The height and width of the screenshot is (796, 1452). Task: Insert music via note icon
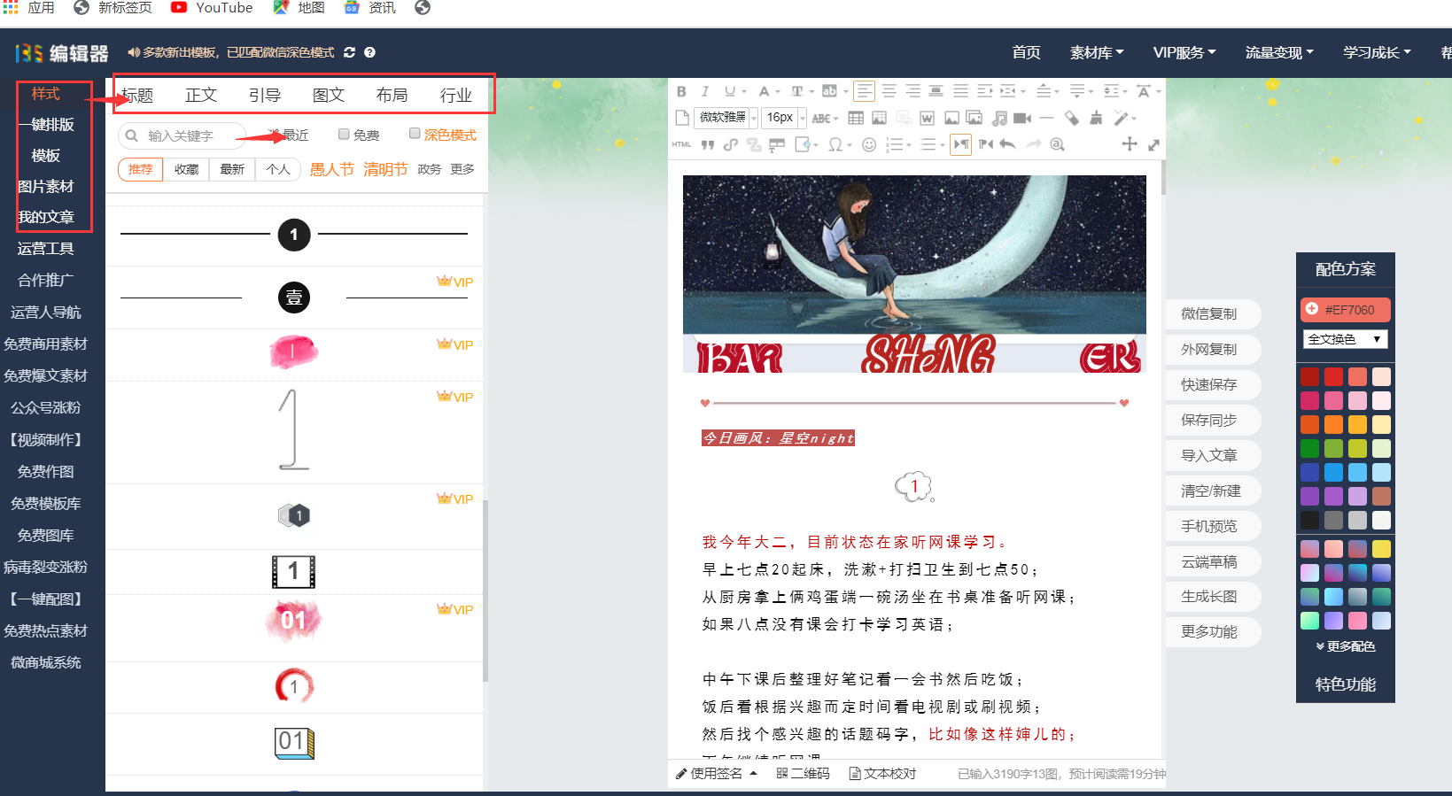pyautogui.click(x=999, y=118)
